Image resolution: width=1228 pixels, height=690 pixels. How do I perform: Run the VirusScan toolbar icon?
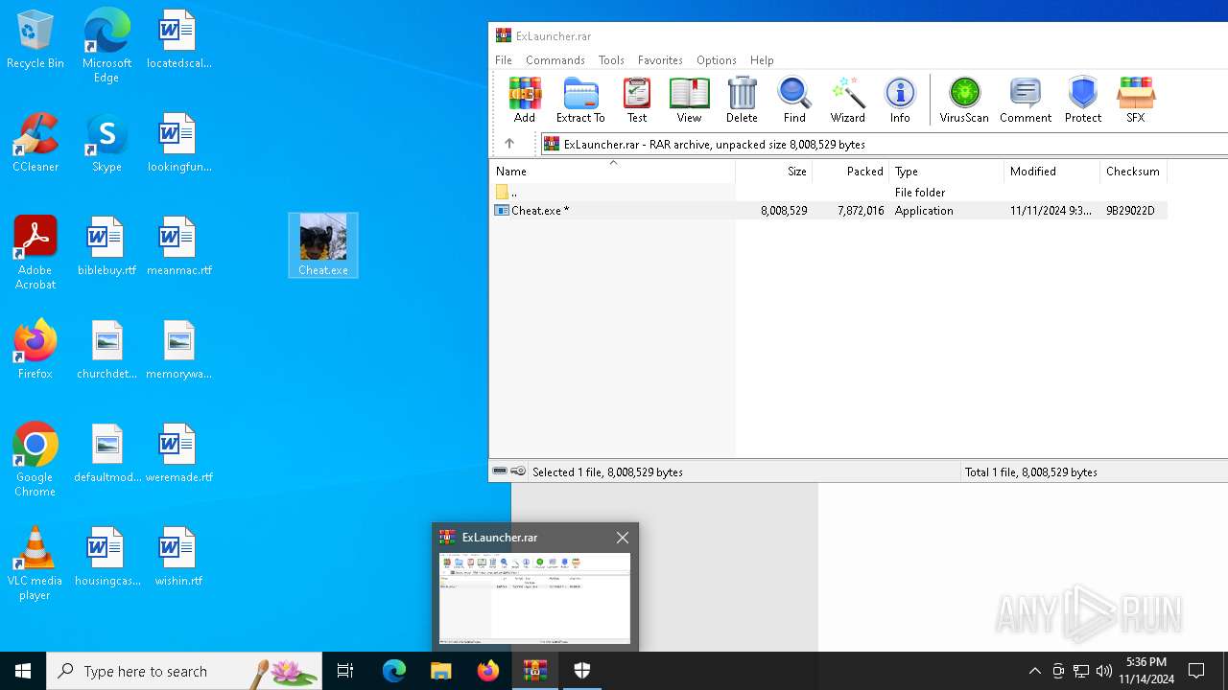(964, 101)
